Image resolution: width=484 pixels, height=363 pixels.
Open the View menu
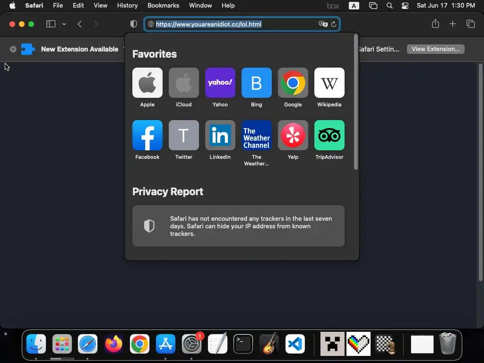100,6
